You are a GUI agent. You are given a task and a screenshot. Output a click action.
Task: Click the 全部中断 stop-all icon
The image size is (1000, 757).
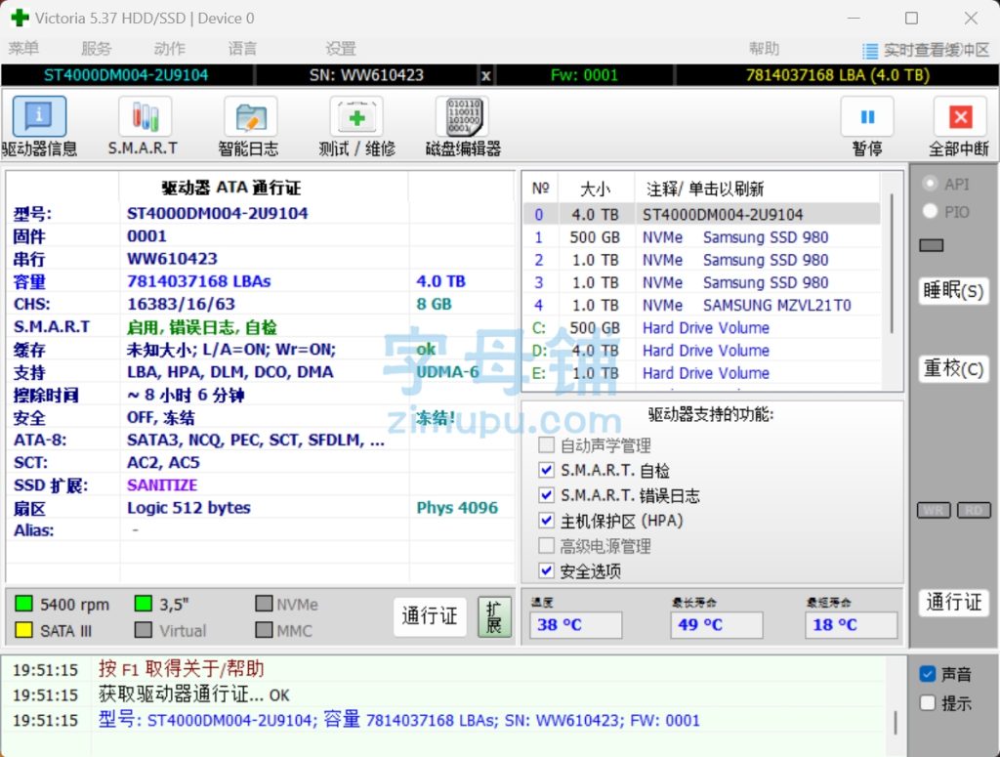(x=961, y=116)
